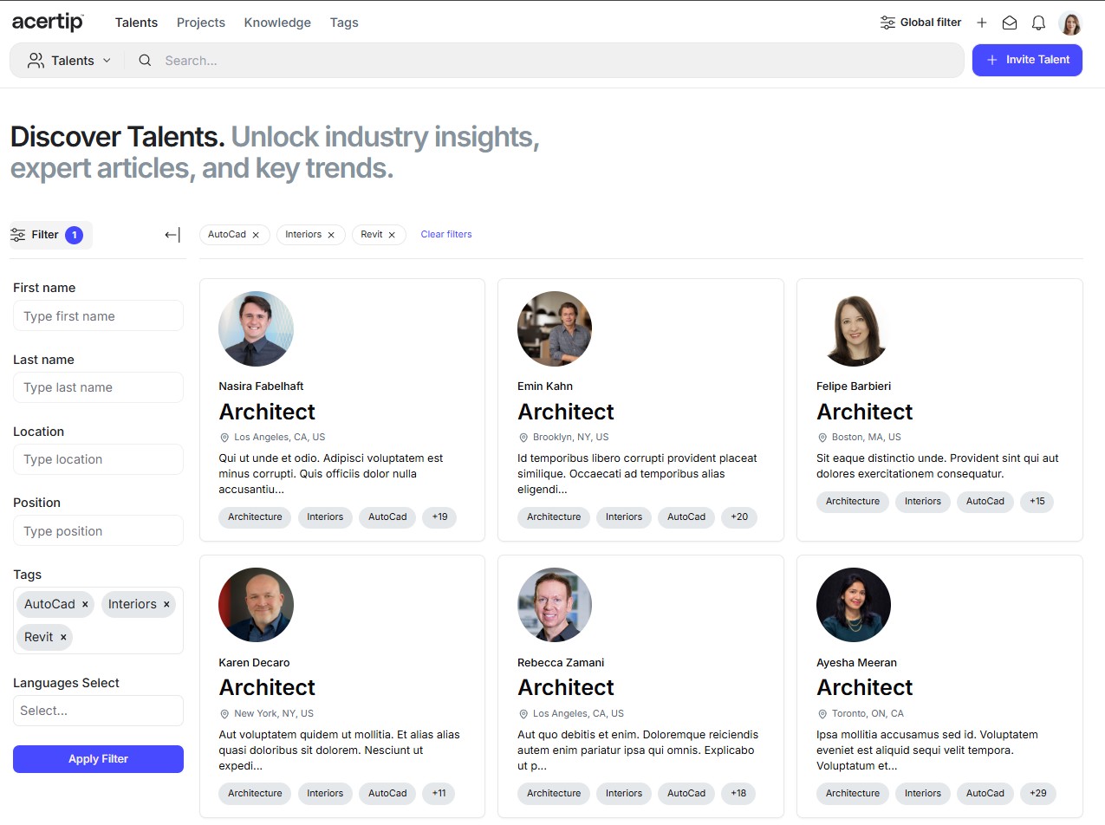Click the search magnifier icon
Screen dimensions: 1105x825
tap(145, 61)
